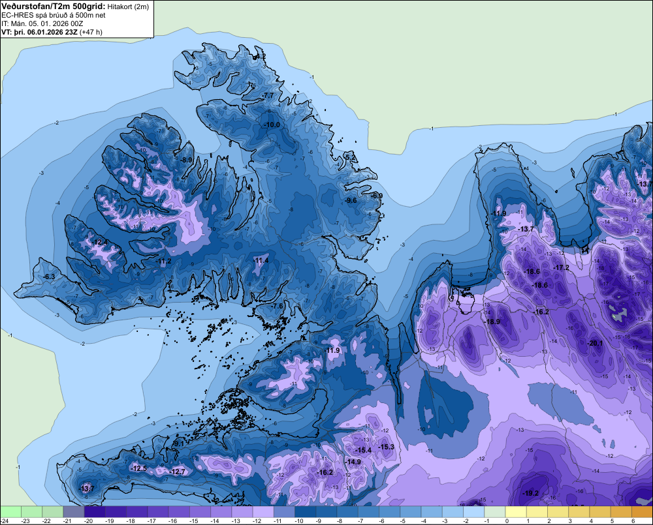Viewport: 653px width, 525px height.
Task: Click the -7.6 temperature value on map
Action: coord(276,306)
